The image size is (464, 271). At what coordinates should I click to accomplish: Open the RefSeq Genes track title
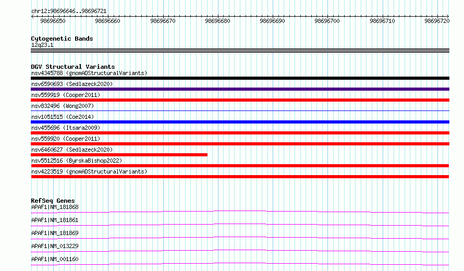(53, 201)
